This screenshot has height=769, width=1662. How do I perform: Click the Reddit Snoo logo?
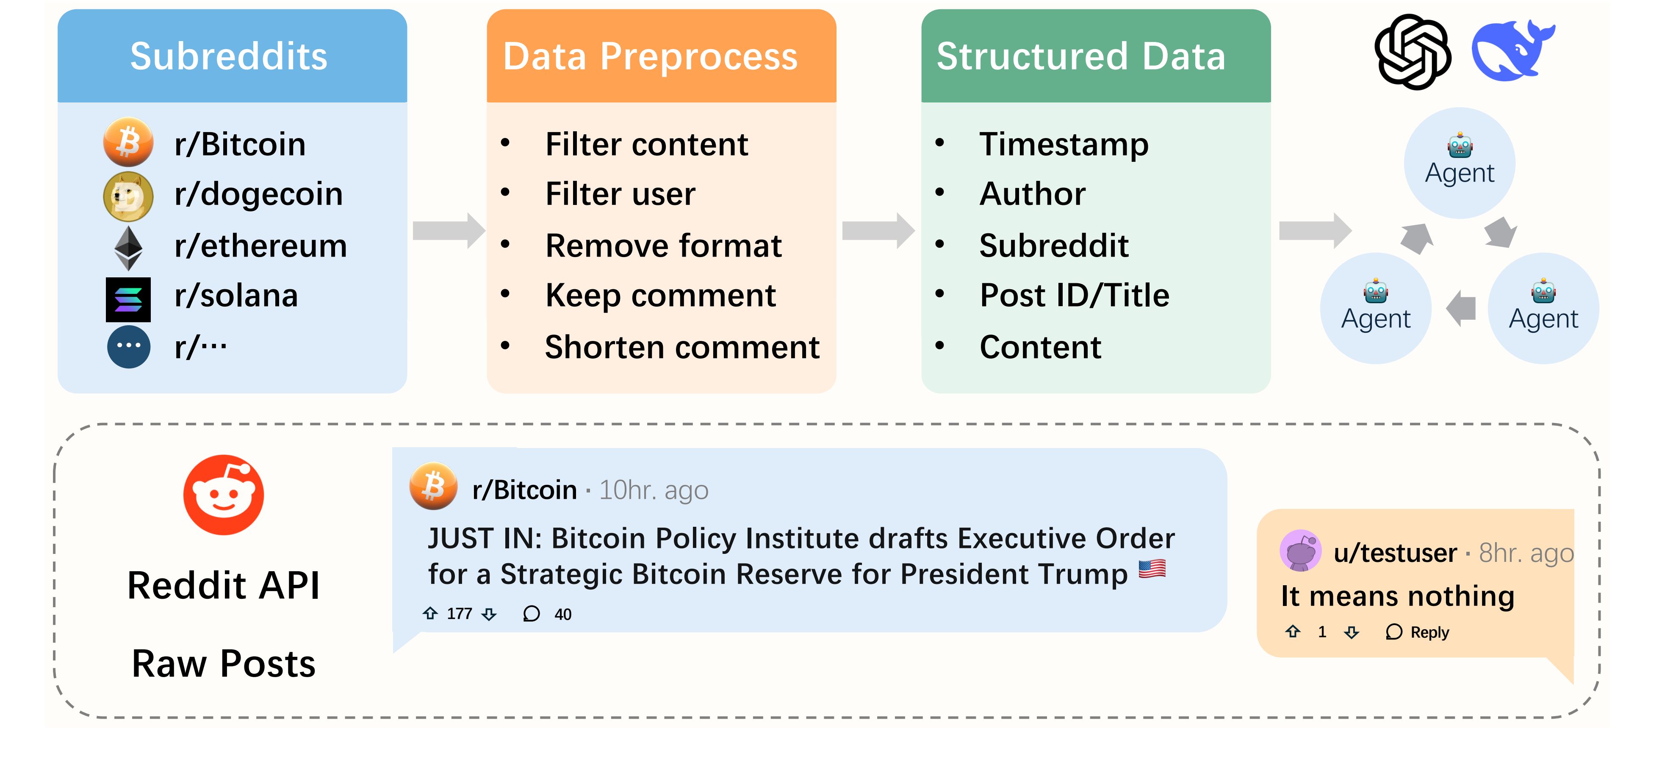tap(224, 495)
